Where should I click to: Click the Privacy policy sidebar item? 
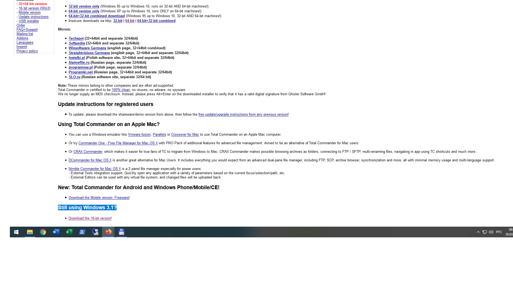[27, 51]
